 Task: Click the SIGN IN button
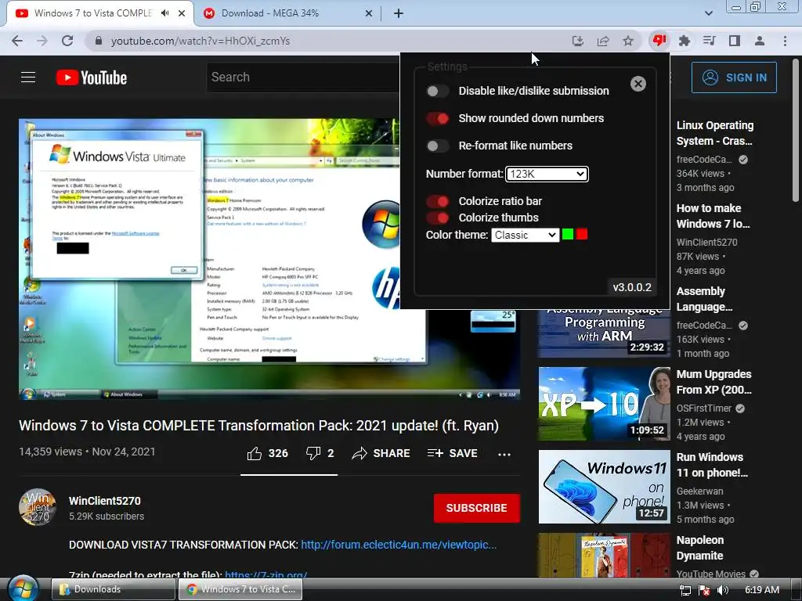(734, 77)
